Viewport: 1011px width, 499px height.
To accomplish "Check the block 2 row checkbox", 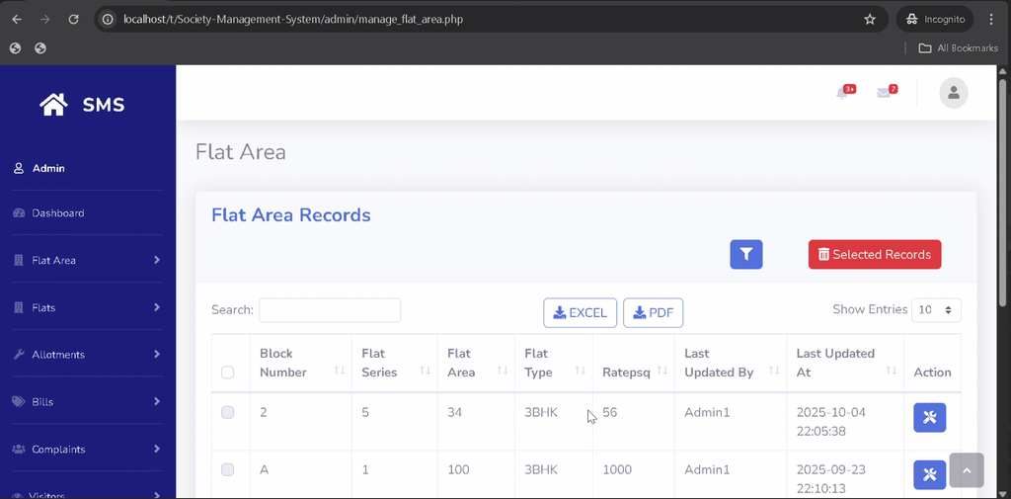I will point(228,412).
